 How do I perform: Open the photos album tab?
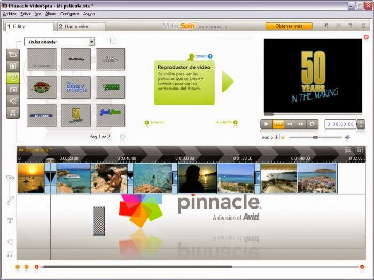(x=13, y=90)
